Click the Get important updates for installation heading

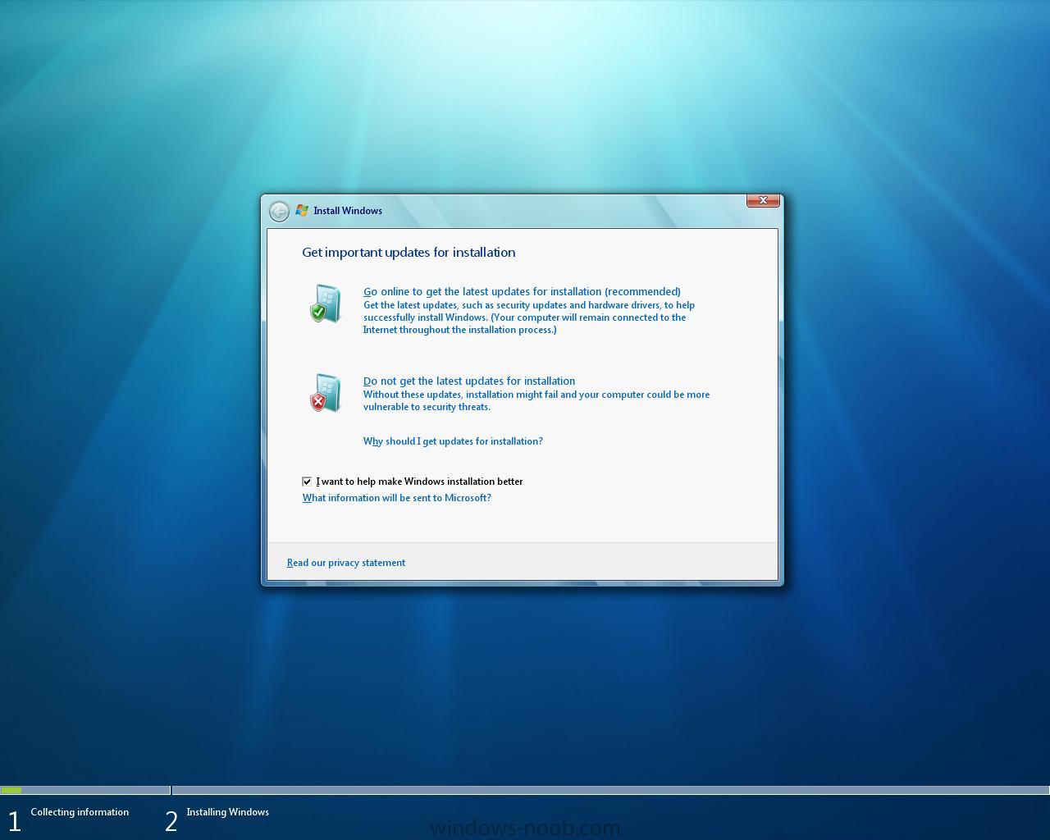click(x=409, y=252)
